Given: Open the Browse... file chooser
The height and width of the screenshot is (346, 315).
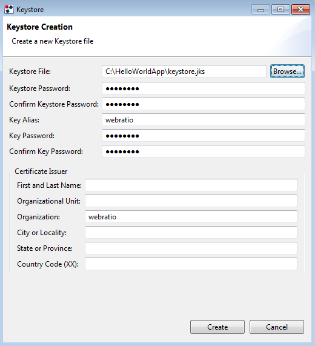Looking at the screenshot, I should 287,72.
